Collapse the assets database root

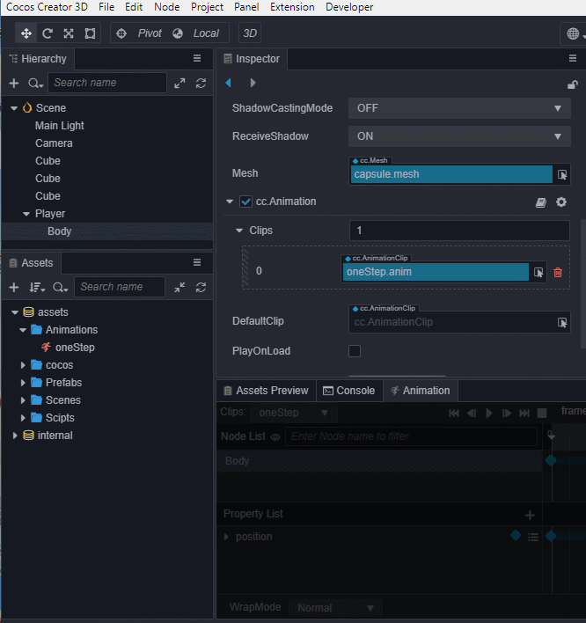tap(15, 312)
